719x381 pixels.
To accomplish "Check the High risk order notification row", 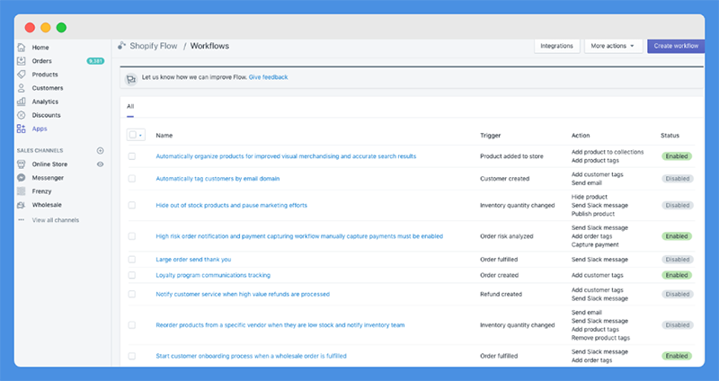I will (132, 236).
